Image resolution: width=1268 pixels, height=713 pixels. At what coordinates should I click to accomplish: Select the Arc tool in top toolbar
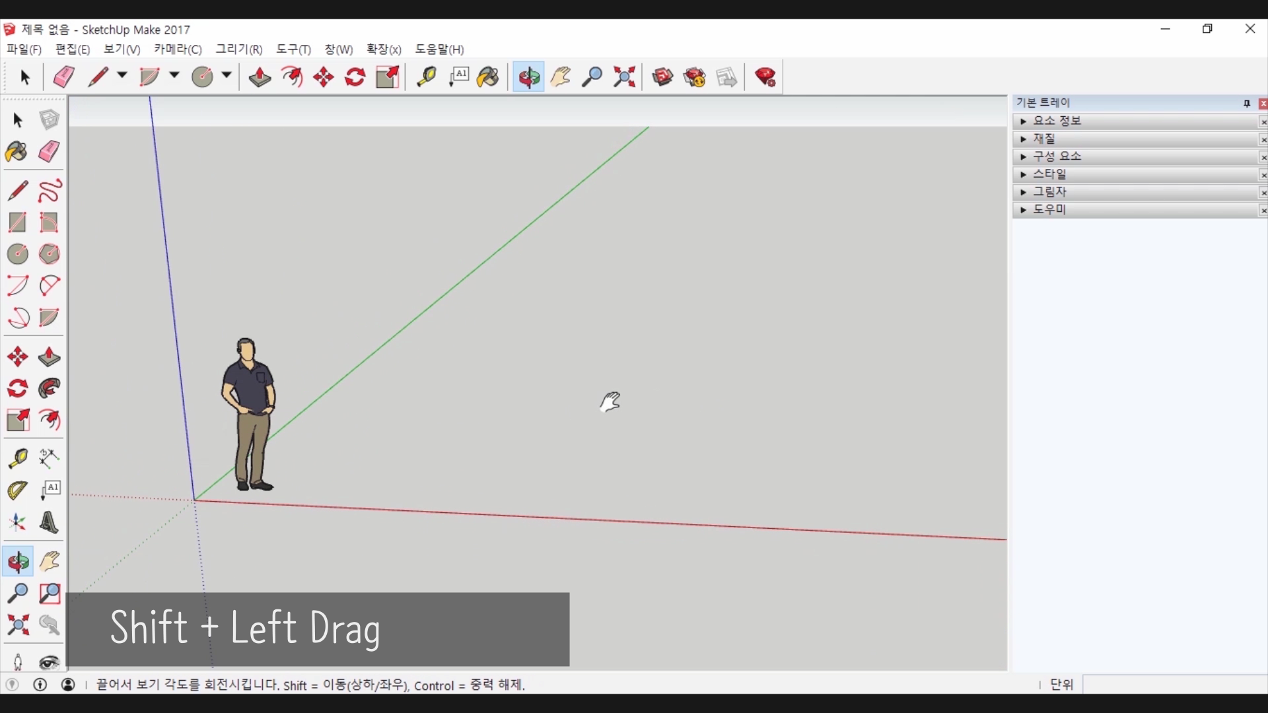tap(150, 77)
